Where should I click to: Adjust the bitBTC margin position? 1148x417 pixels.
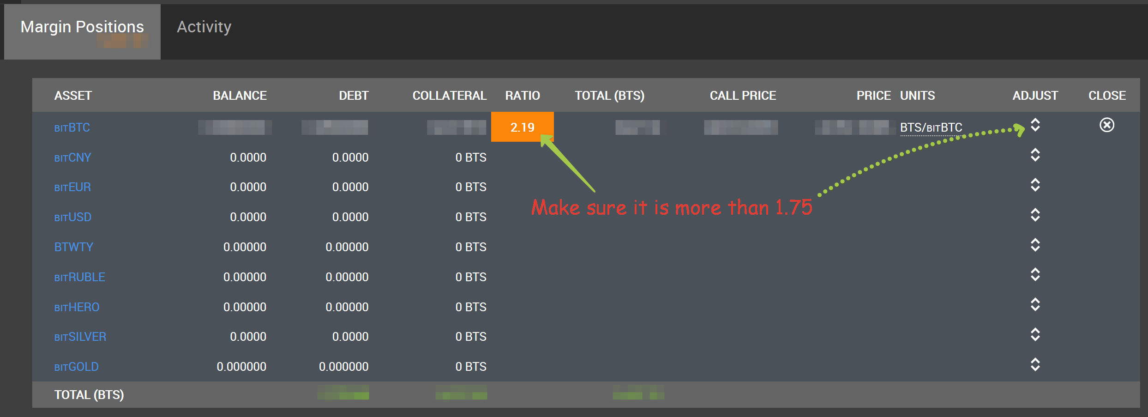tap(1035, 125)
